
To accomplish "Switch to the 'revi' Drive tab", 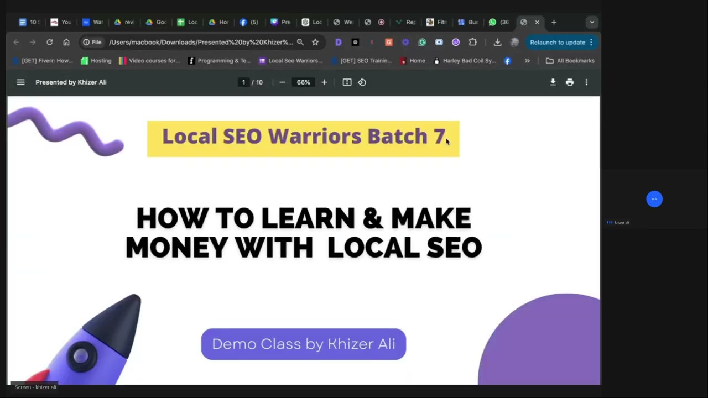I will coord(124,22).
